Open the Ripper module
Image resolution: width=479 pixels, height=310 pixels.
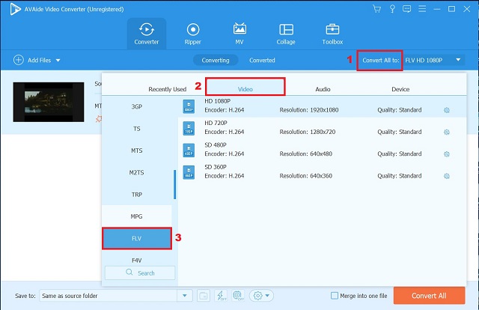click(193, 34)
